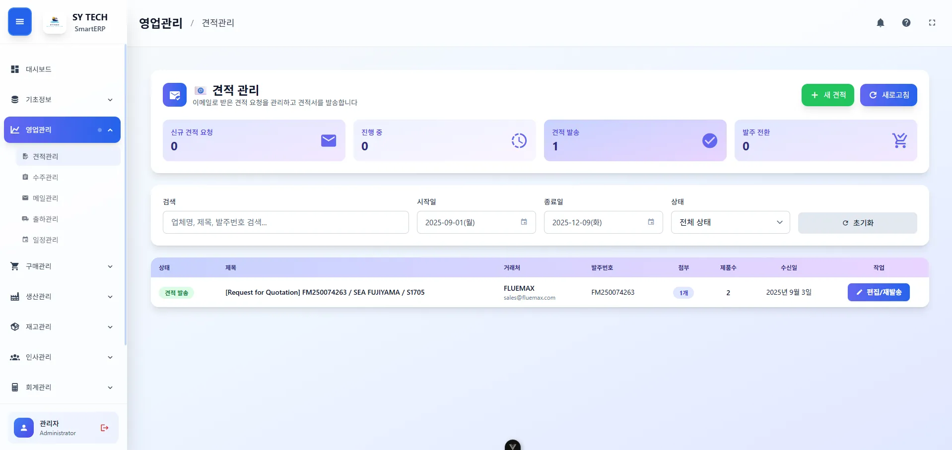
Task: Click the 수신일 column header
Action: 789,267
